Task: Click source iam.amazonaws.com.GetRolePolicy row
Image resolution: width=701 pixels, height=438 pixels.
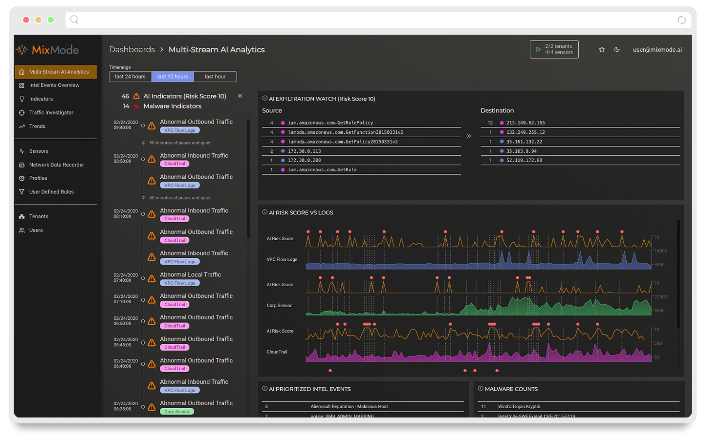Action: pyautogui.click(x=361, y=123)
